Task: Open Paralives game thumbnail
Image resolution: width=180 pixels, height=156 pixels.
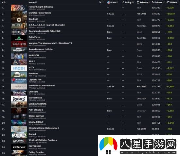Action: point(19,75)
